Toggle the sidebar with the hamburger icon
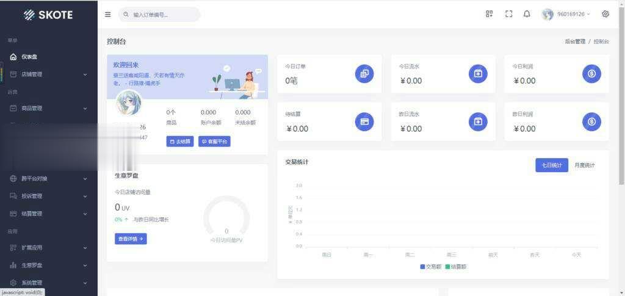 pos(108,14)
